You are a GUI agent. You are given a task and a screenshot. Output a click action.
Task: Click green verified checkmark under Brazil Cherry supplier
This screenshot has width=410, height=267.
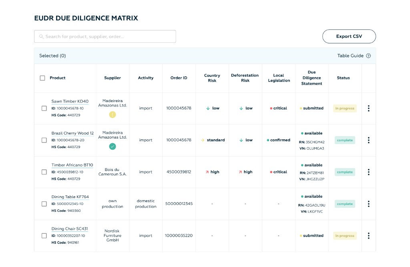(113, 147)
